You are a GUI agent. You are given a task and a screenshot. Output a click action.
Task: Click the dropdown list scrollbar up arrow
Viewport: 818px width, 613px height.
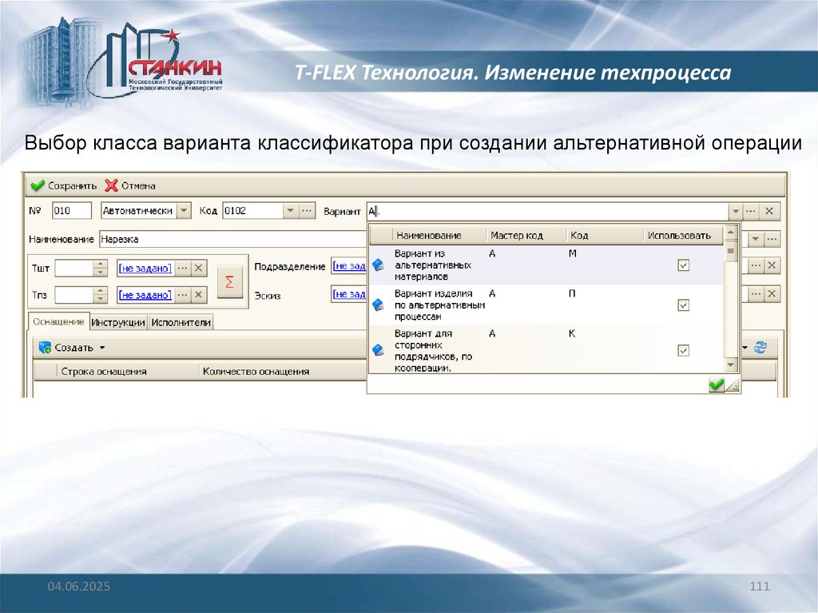tap(730, 232)
